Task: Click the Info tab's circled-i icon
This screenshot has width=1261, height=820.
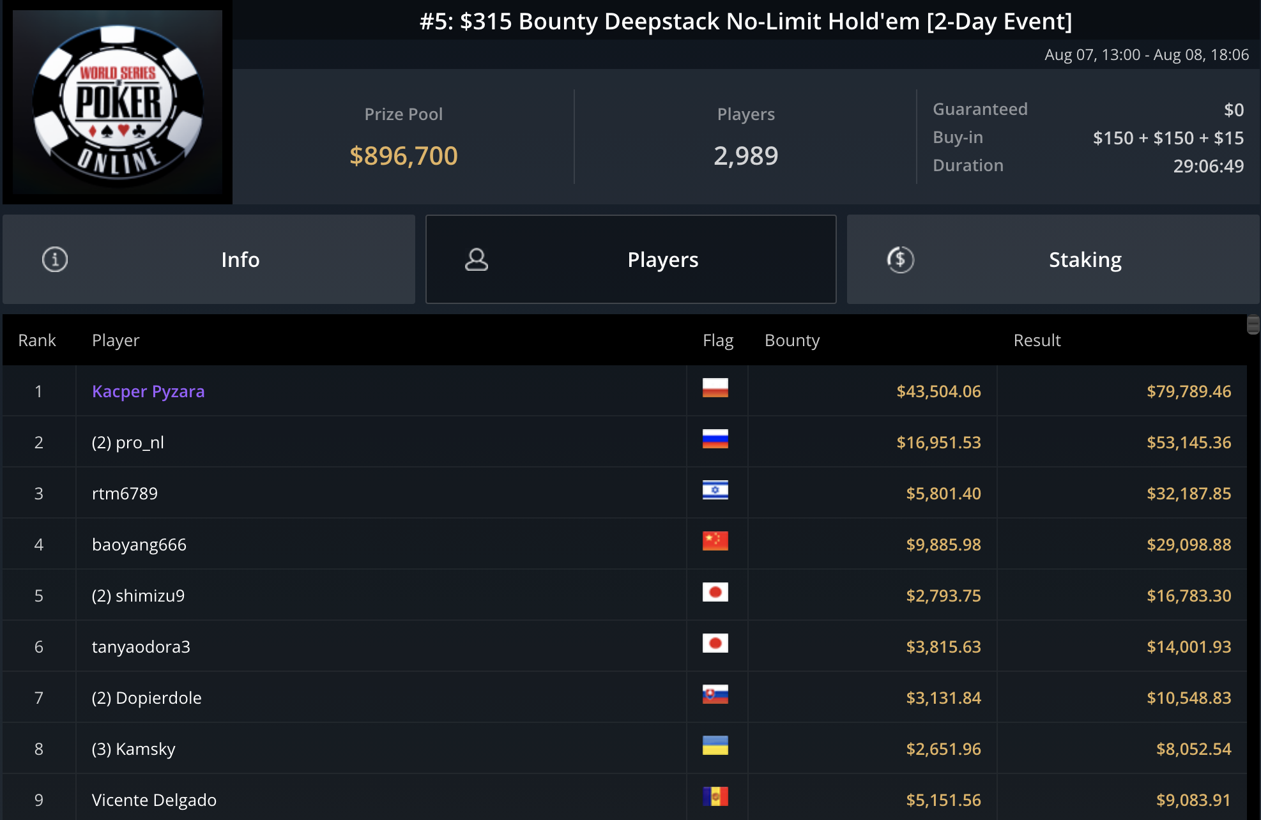Action: point(55,259)
